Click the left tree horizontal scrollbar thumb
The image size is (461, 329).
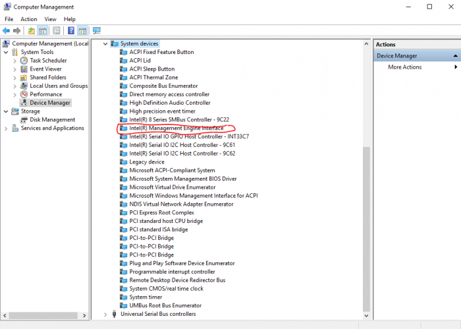(43, 315)
